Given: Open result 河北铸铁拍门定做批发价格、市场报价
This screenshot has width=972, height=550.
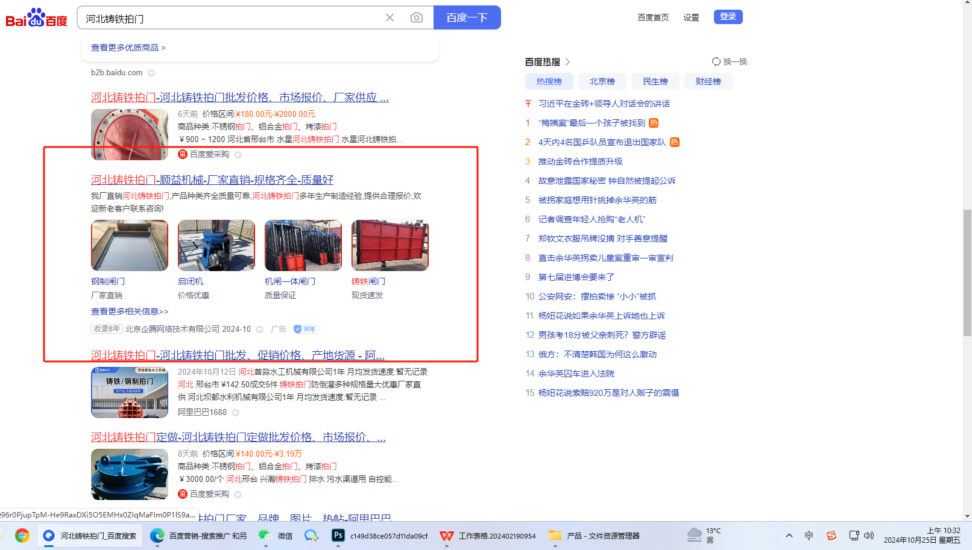Looking at the screenshot, I should point(238,437).
